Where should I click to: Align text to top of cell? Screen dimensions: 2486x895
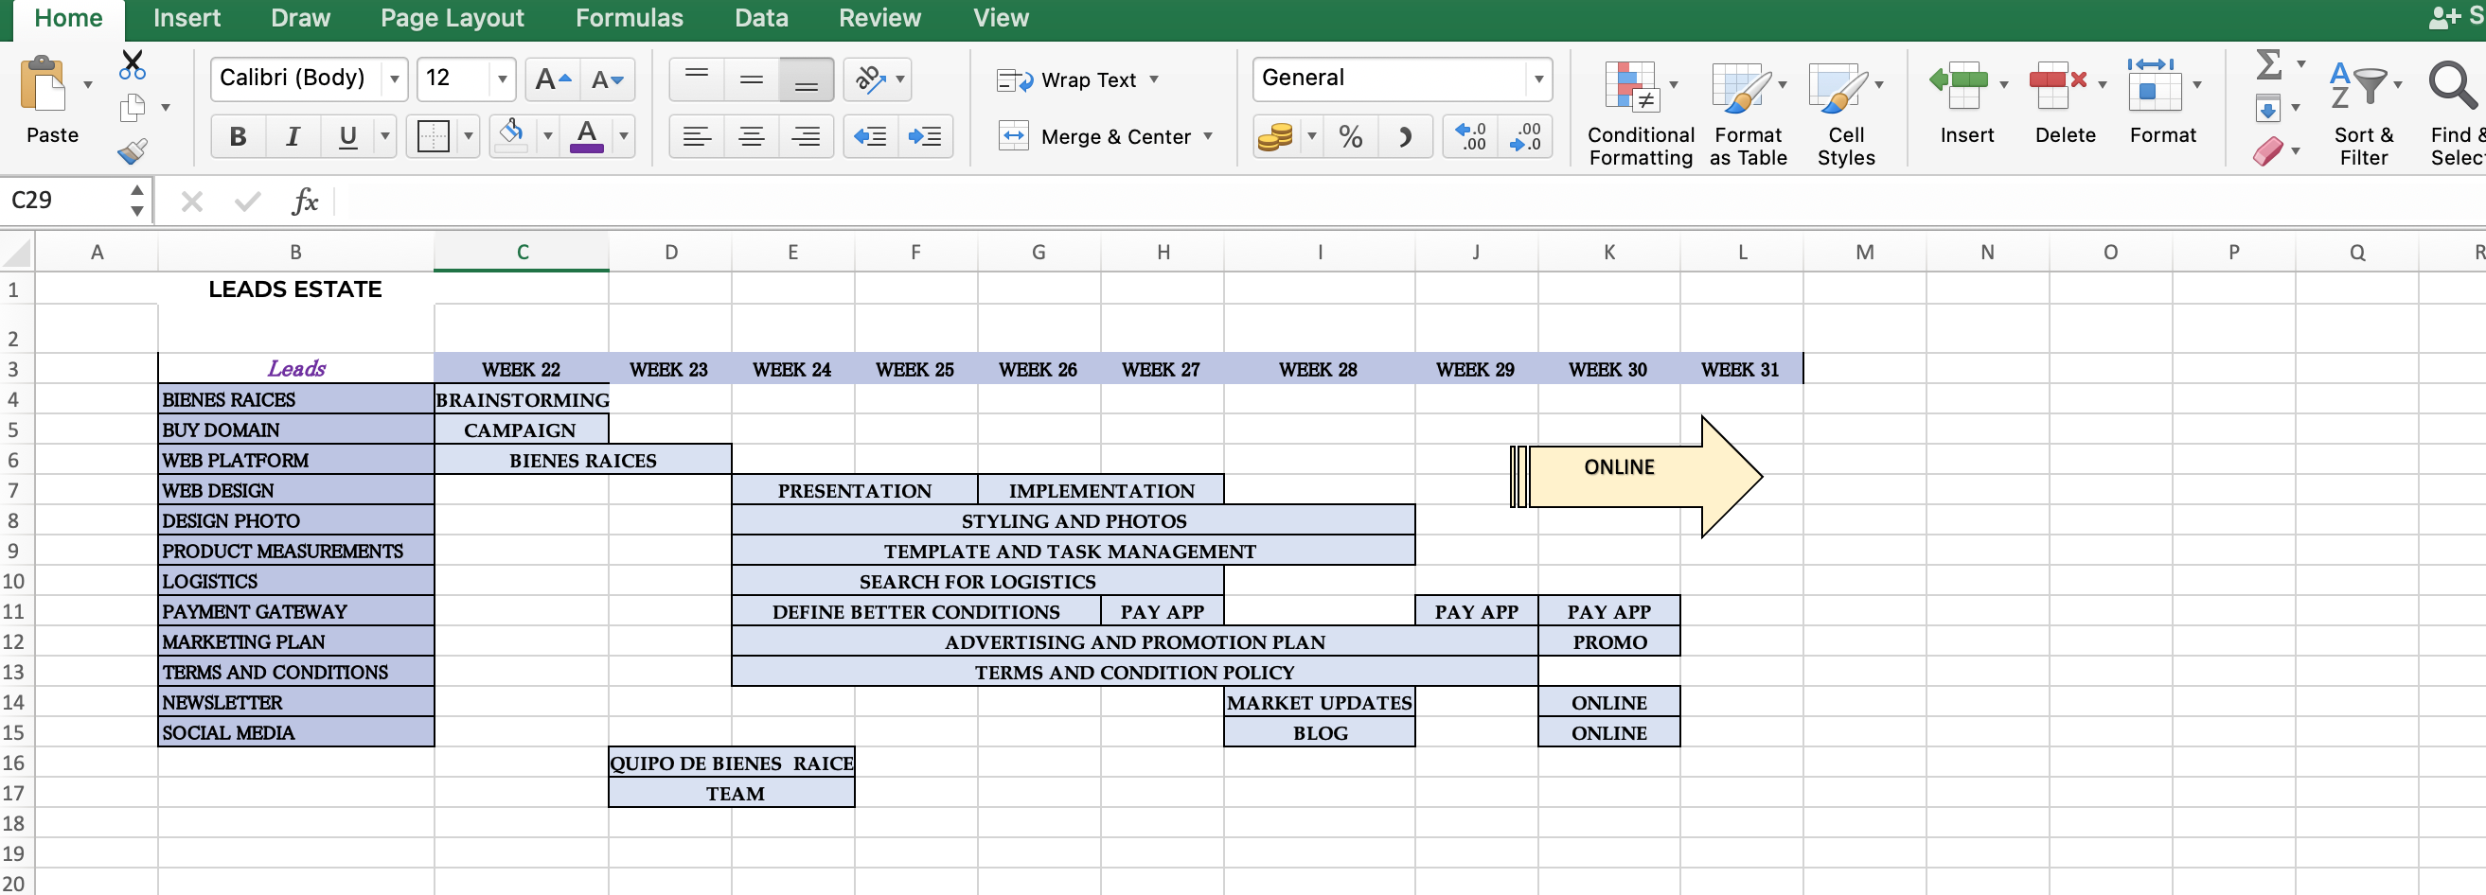[x=697, y=79]
